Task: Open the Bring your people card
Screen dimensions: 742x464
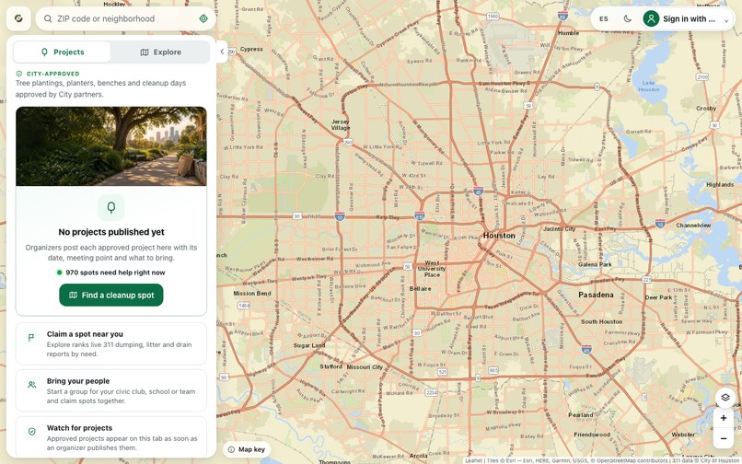Action: coord(111,390)
